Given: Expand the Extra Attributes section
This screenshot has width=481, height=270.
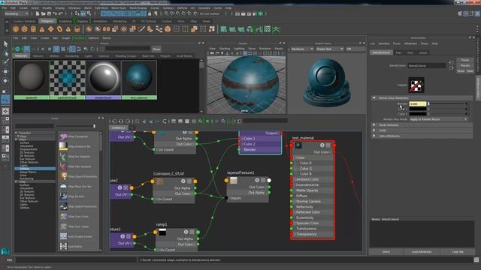Looking at the screenshot, I should 374,136.
